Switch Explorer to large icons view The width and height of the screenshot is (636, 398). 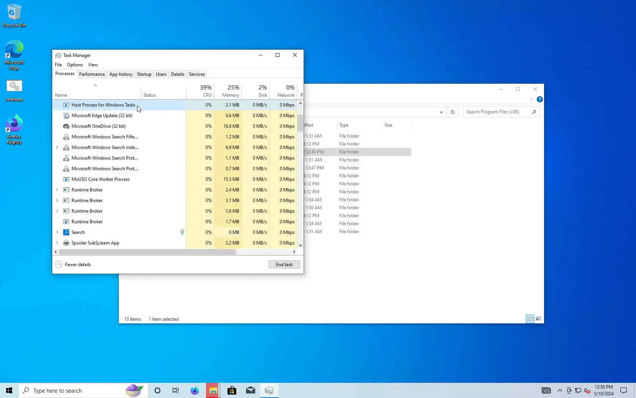tap(538, 319)
